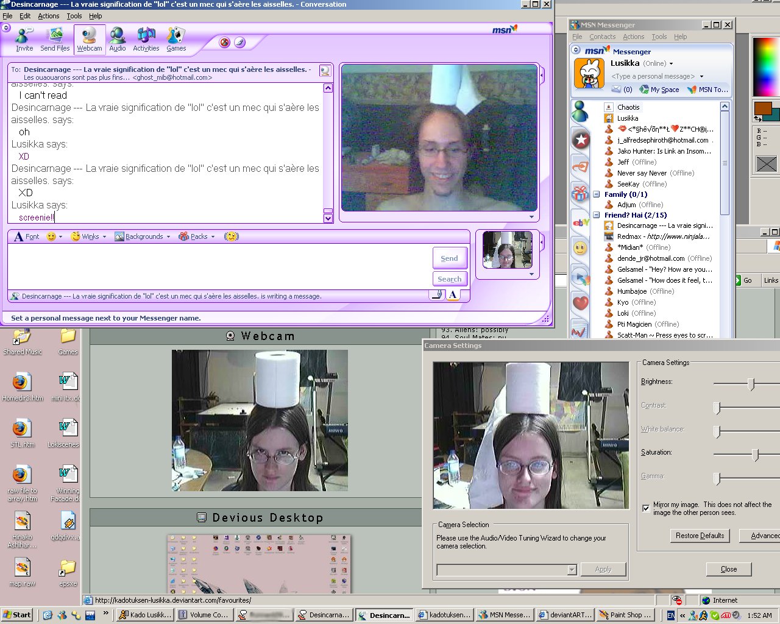This screenshot has height=624, width=780.
Task: Open the emoticon picker smiley
Action: (x=52, y=236)
